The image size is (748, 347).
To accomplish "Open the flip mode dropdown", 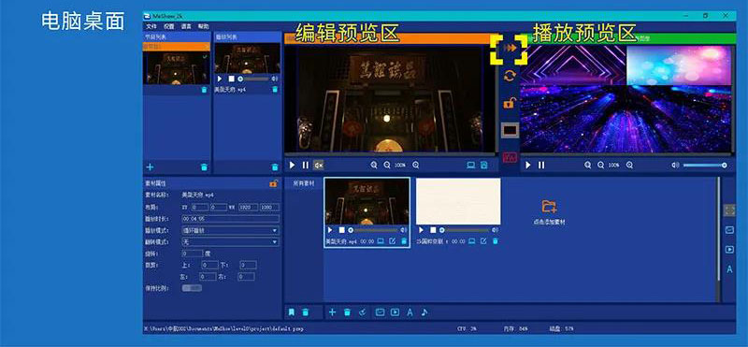I will pos(230,242).
